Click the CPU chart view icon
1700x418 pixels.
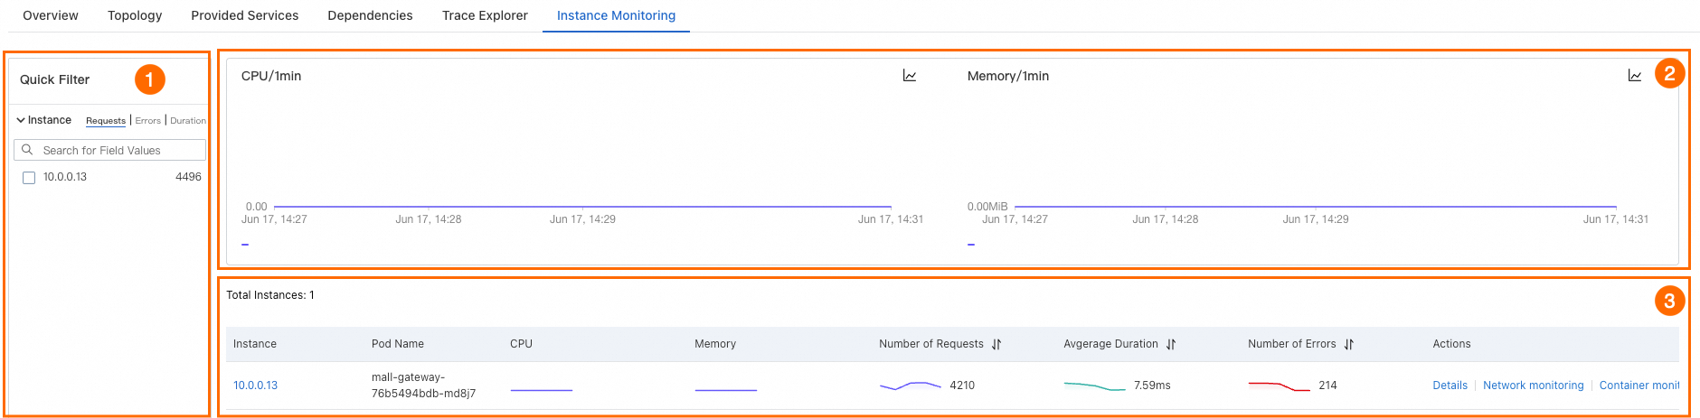tap(910, 76)
